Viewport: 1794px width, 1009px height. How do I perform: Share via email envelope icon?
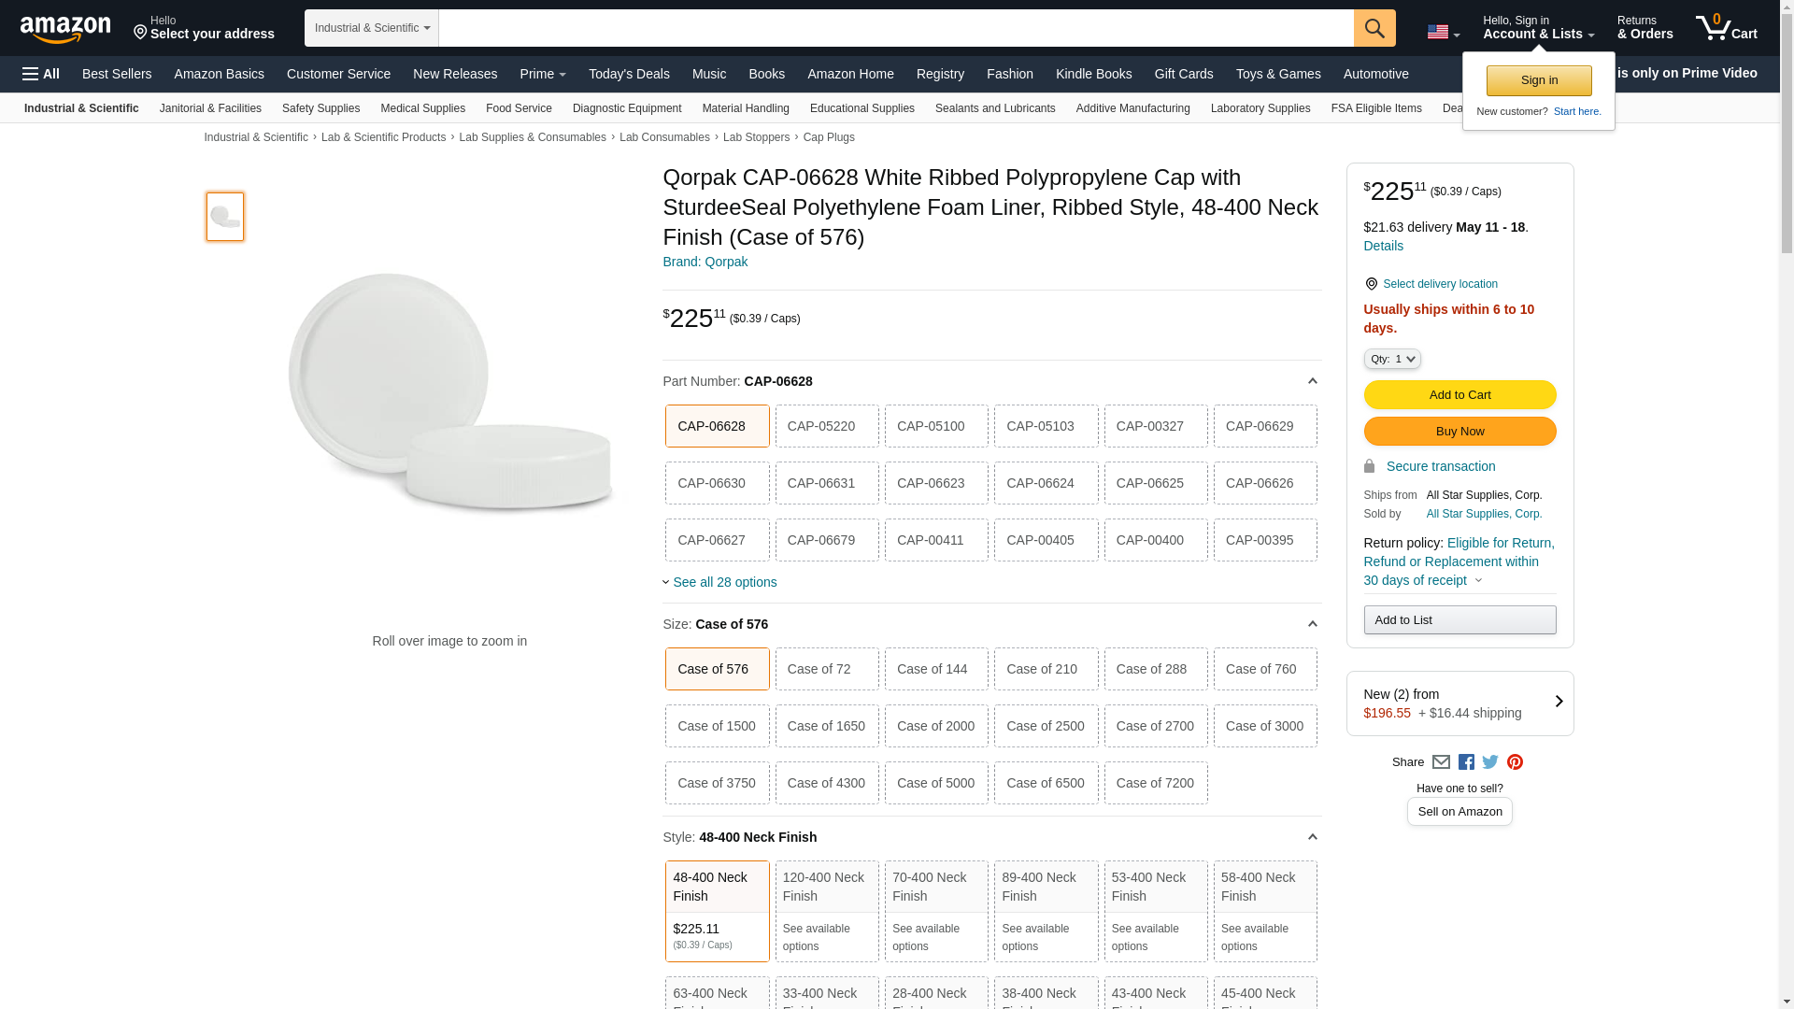point(1441,762)
